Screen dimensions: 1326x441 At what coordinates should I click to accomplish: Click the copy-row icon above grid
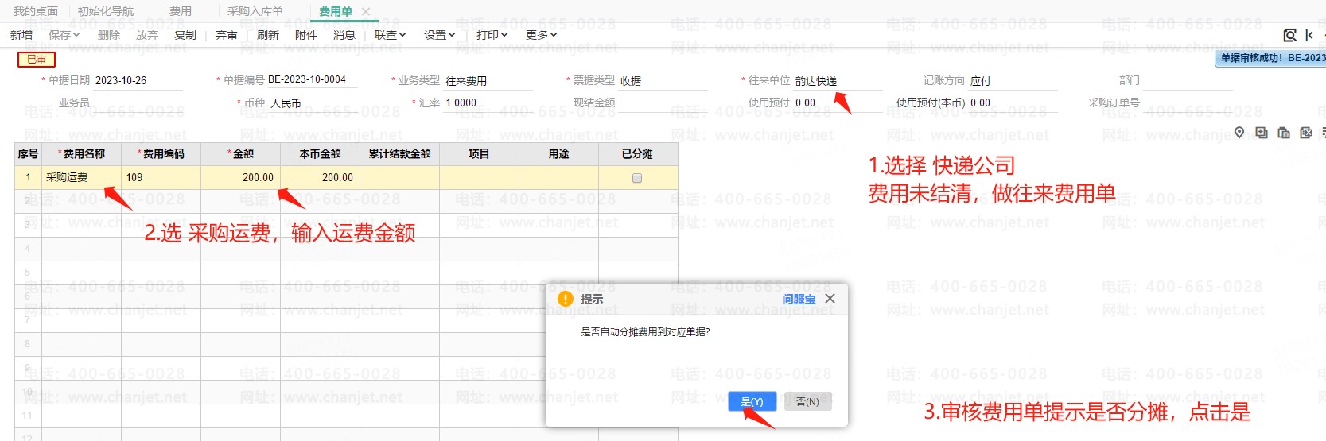point(1284,133)
